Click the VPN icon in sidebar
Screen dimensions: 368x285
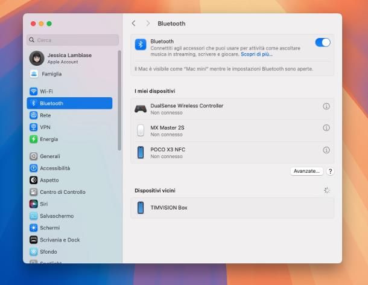[34, 127]
